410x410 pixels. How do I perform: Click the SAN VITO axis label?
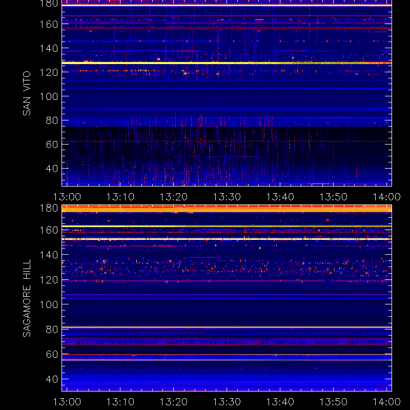(27, 93)
